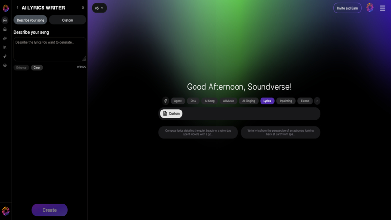Click the 0/3000 character counter
The width and height of the screenshot is (391, 220).
[81, 67]
